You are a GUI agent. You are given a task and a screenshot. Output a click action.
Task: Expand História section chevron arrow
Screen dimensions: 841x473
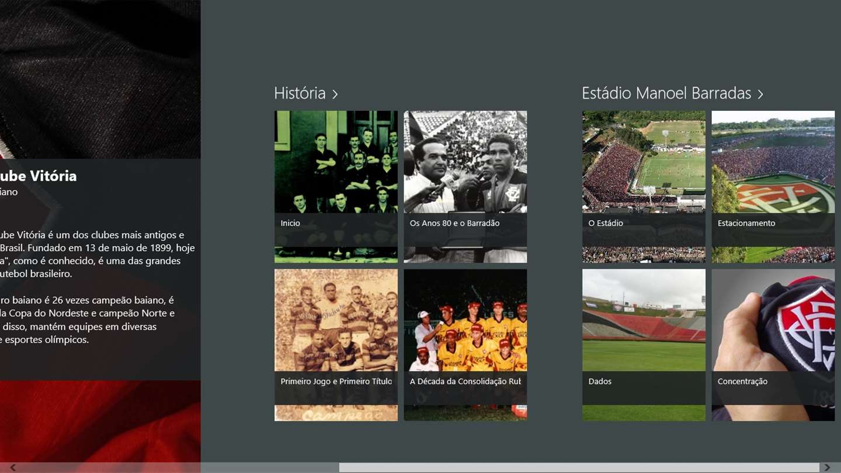pos(335,94)
